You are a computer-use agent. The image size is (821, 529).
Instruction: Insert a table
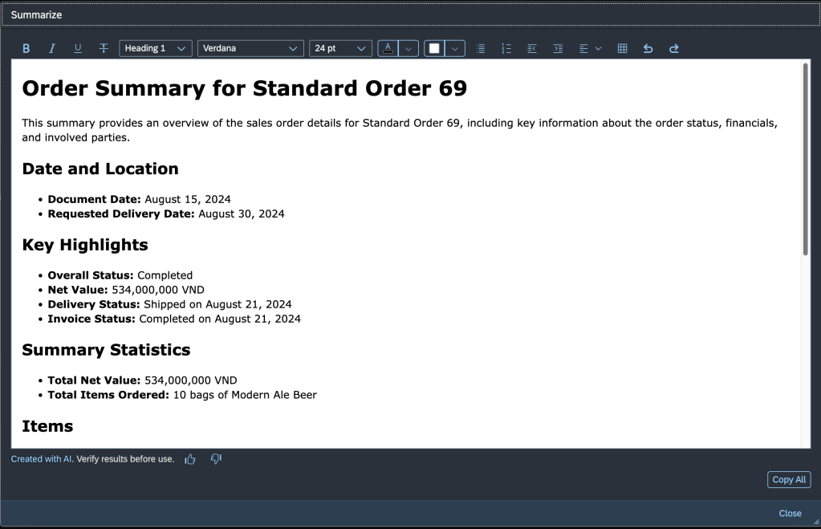622,48
